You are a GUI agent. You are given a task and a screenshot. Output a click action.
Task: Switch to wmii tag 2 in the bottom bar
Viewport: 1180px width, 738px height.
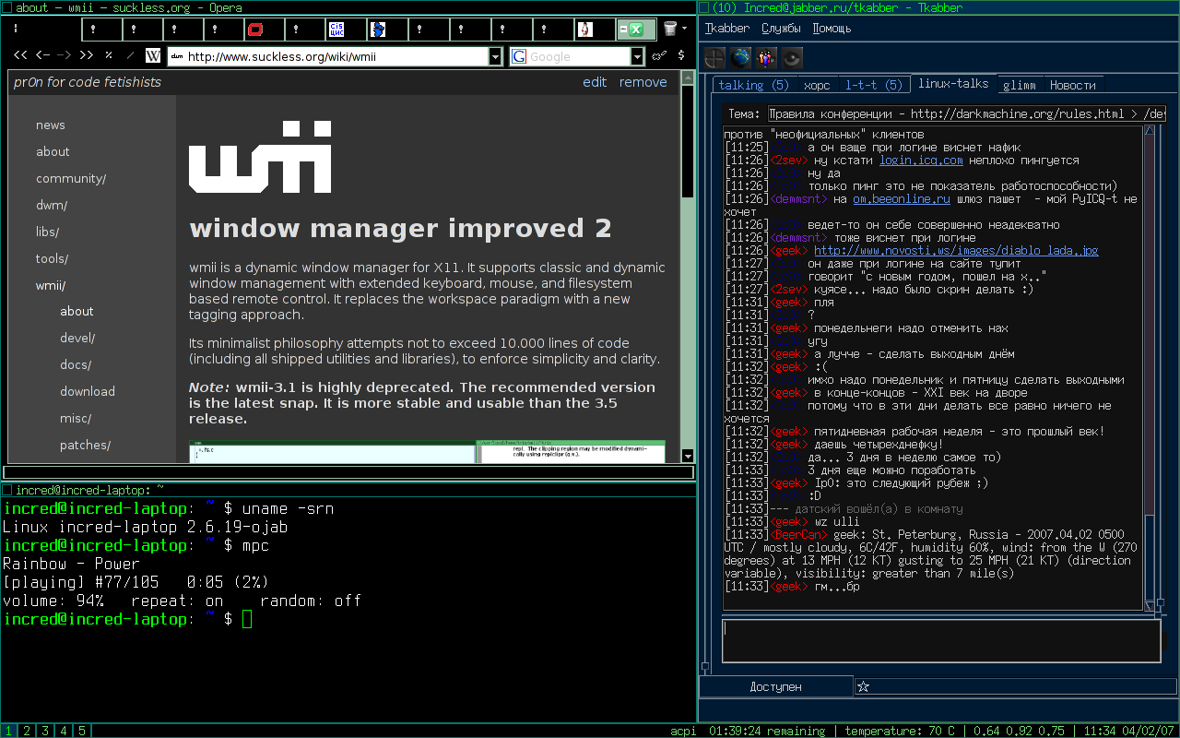[x=27, y=731]
